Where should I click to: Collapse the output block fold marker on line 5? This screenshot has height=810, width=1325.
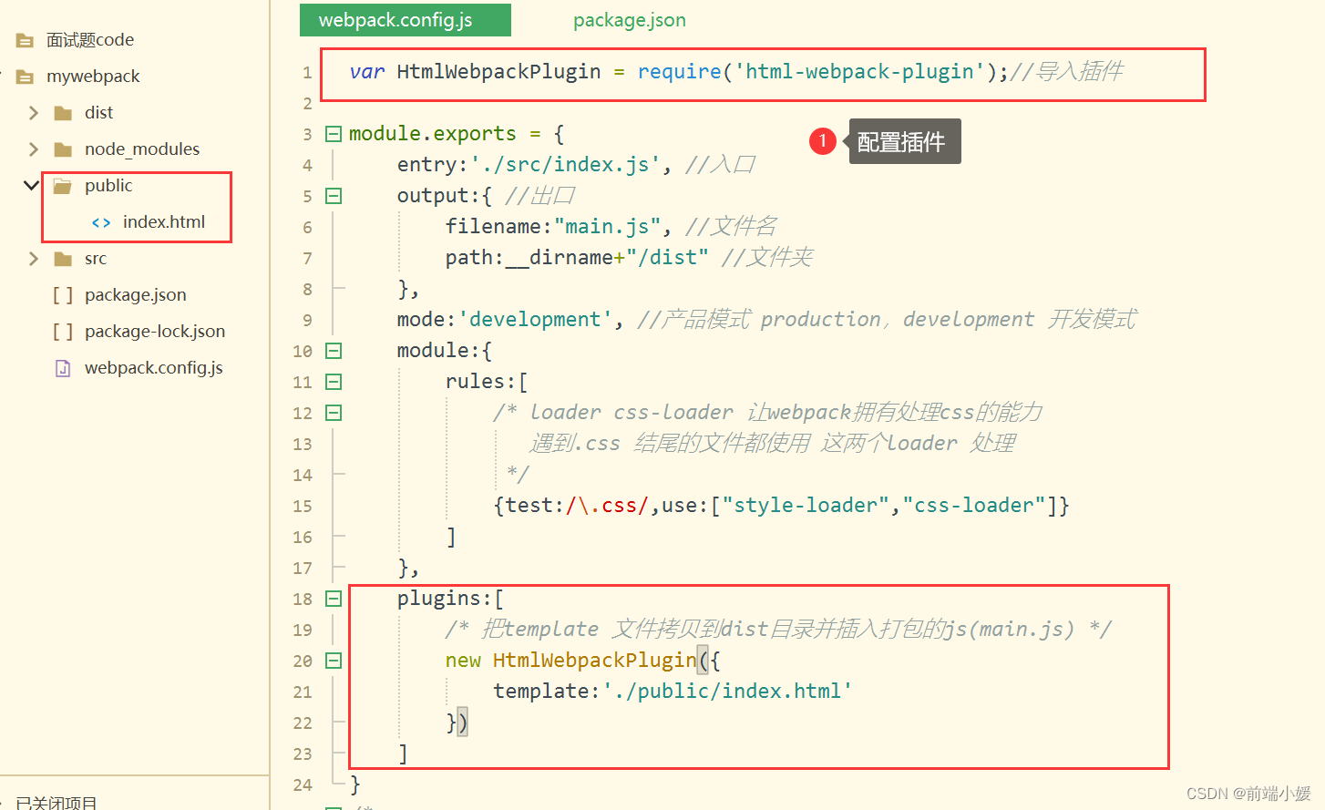pos(334,196)
